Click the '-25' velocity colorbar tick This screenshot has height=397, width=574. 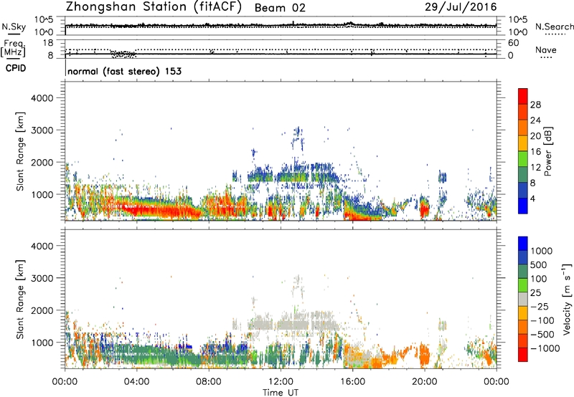541,306
